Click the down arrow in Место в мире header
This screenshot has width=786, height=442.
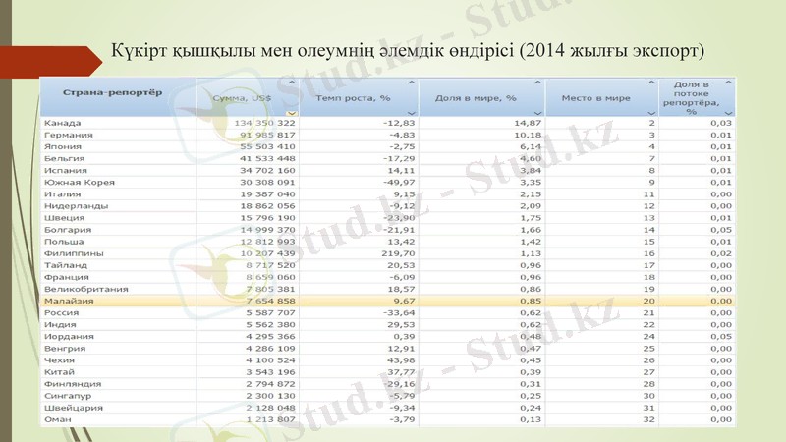[649, 113]
